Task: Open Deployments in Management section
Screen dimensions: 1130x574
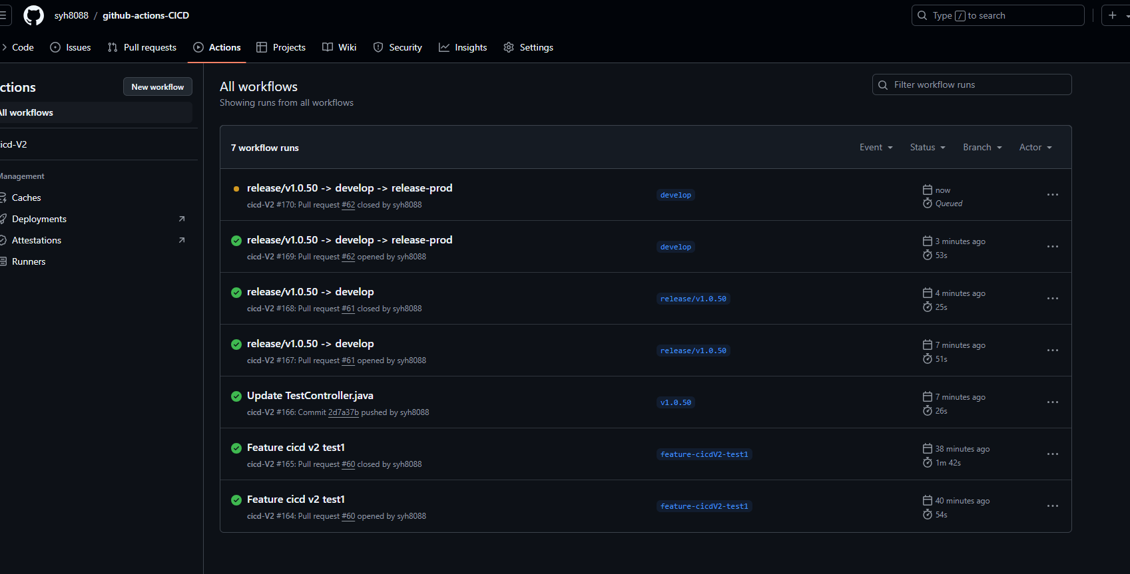Action: [96, 219]
